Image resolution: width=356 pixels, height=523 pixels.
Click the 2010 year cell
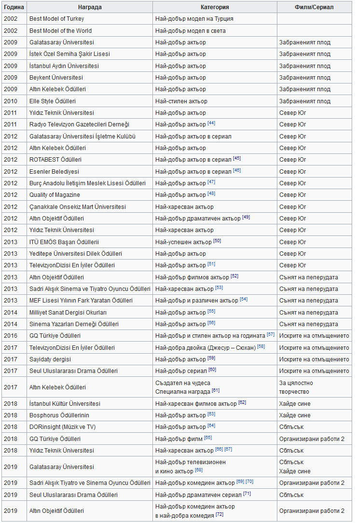(x=14, y=101)
